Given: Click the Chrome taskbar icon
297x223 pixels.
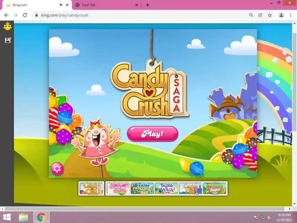Looking at the screenshot, I should pos(41,217).
